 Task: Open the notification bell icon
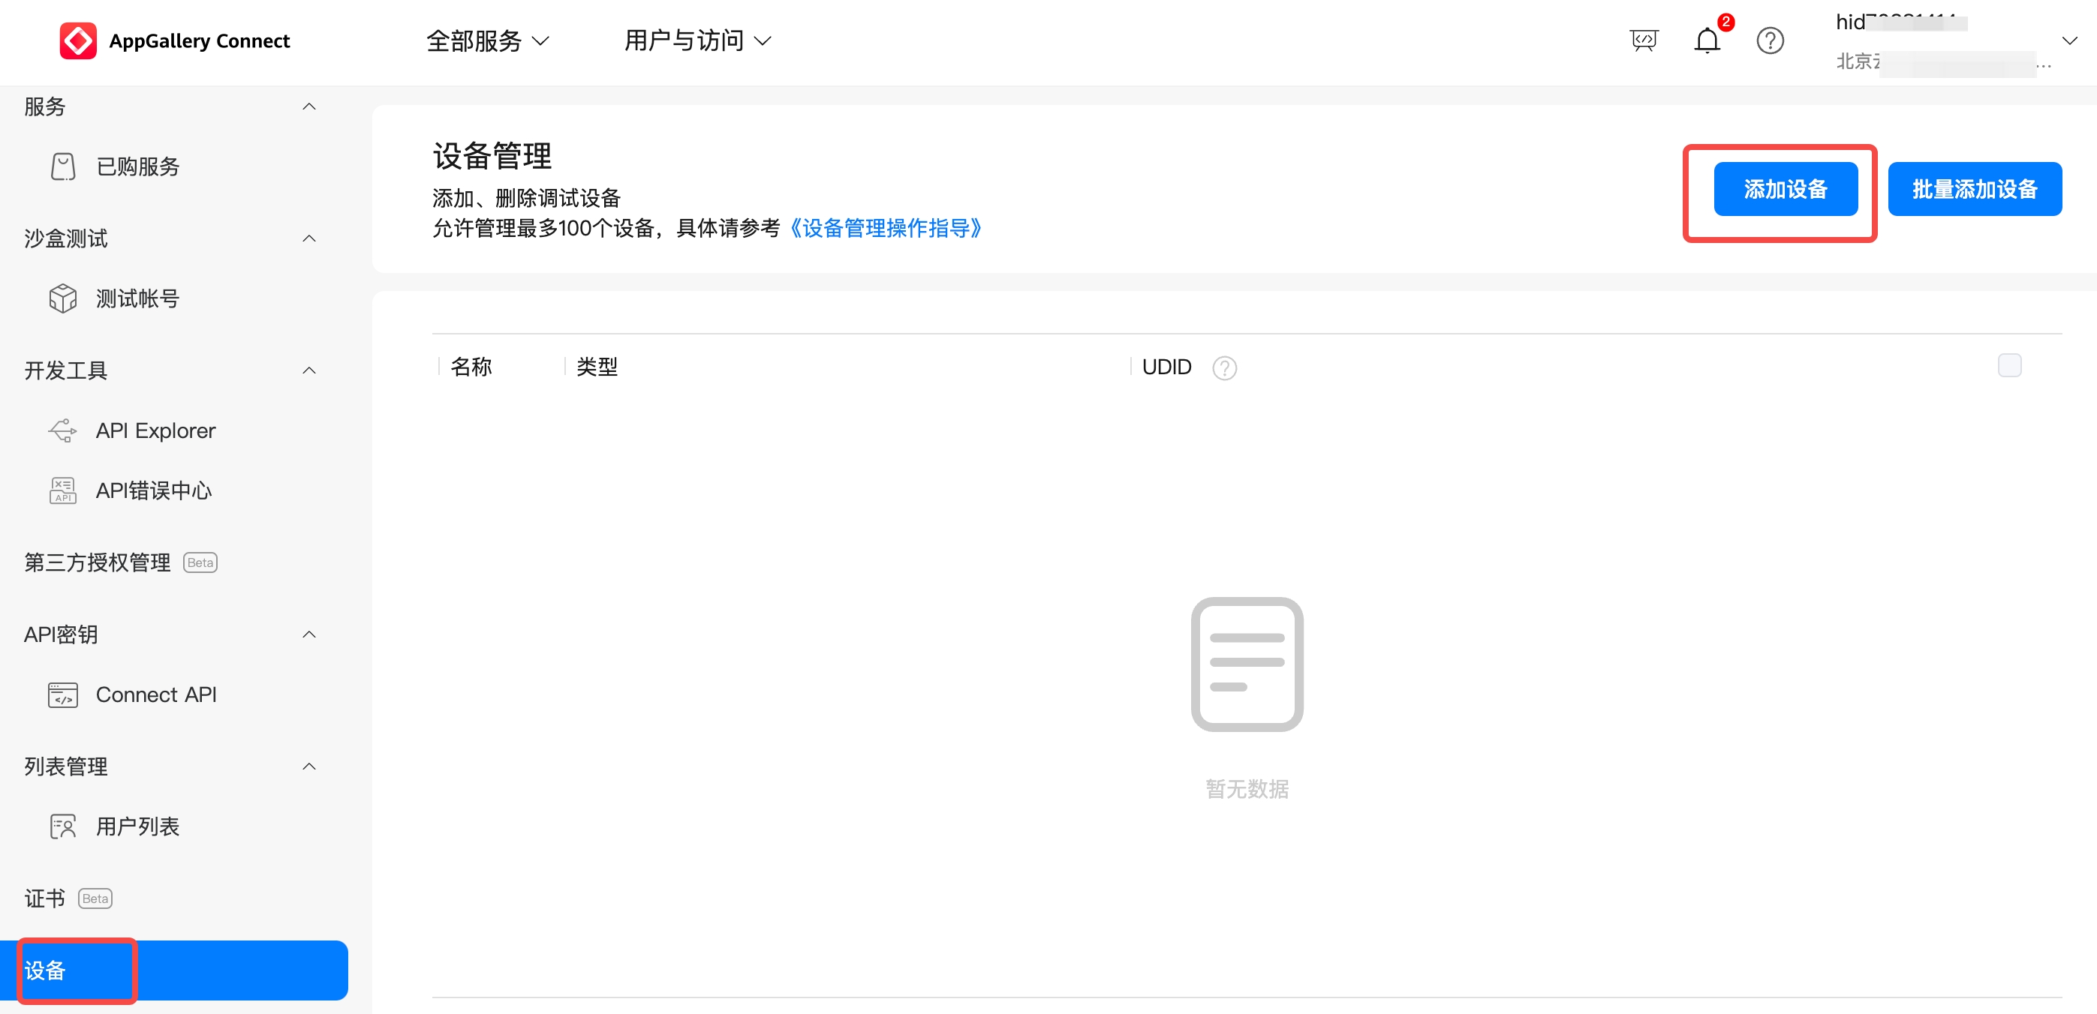pyautogui.click(x=1706, y=40)
